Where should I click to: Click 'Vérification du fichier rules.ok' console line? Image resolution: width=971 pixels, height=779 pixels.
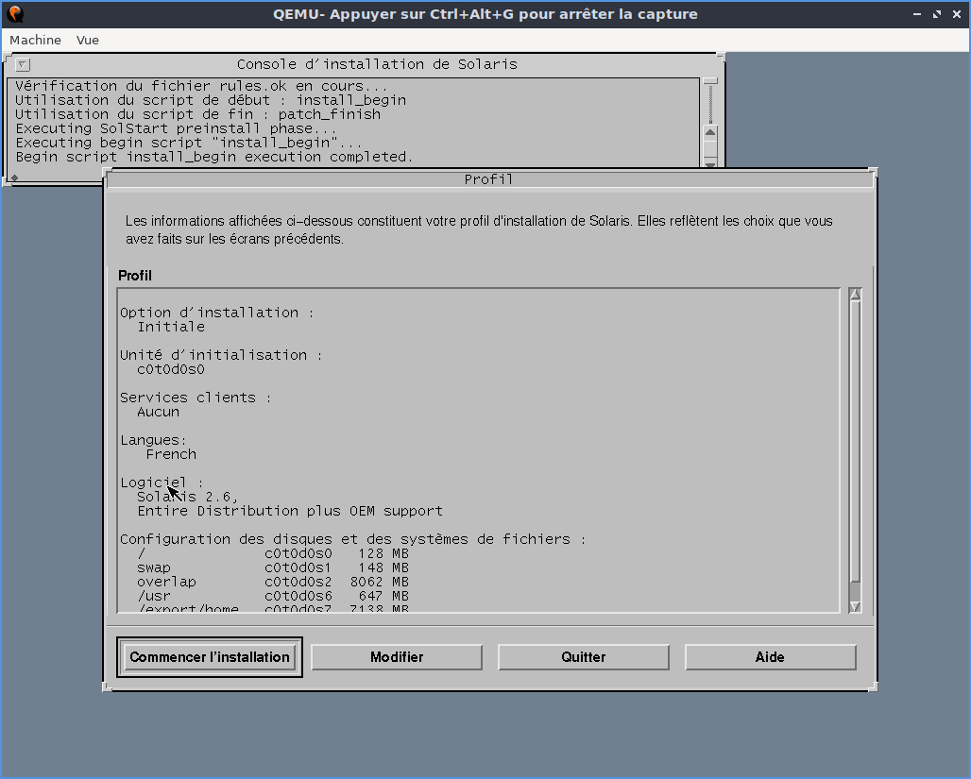click(x=201, y=86)
